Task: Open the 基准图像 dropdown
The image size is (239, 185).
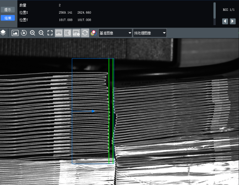Action: coord(115,33)
